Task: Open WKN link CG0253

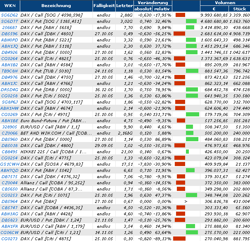Action: pos(10,195)
